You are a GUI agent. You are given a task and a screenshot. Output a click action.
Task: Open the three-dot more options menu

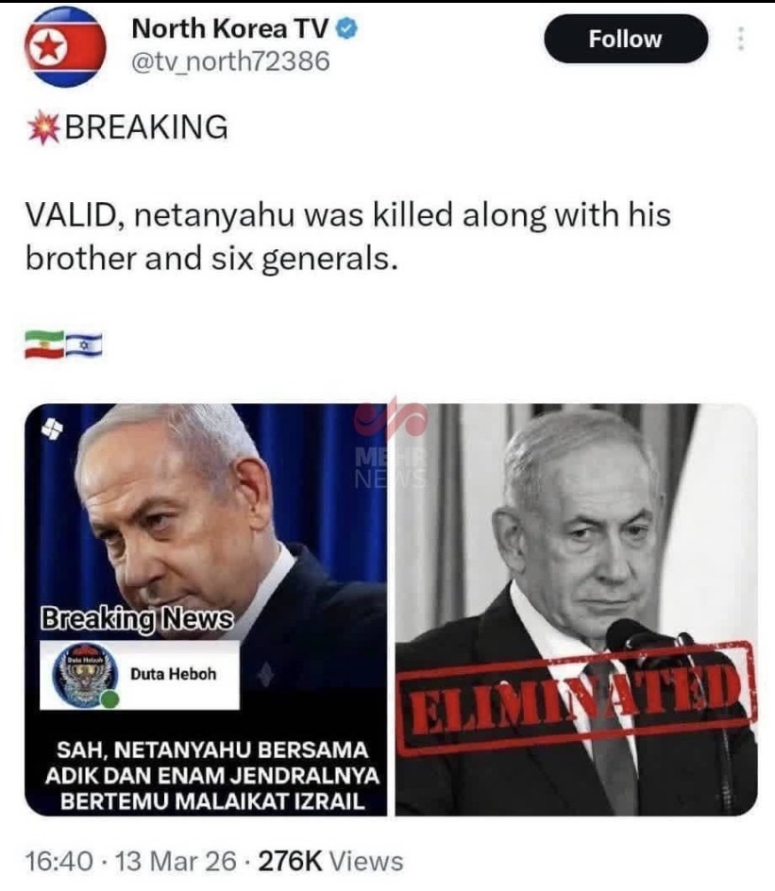pos(741,39)
